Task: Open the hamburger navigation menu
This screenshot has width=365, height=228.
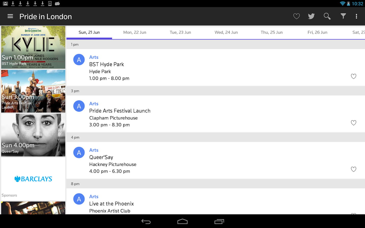Action: 10,16
